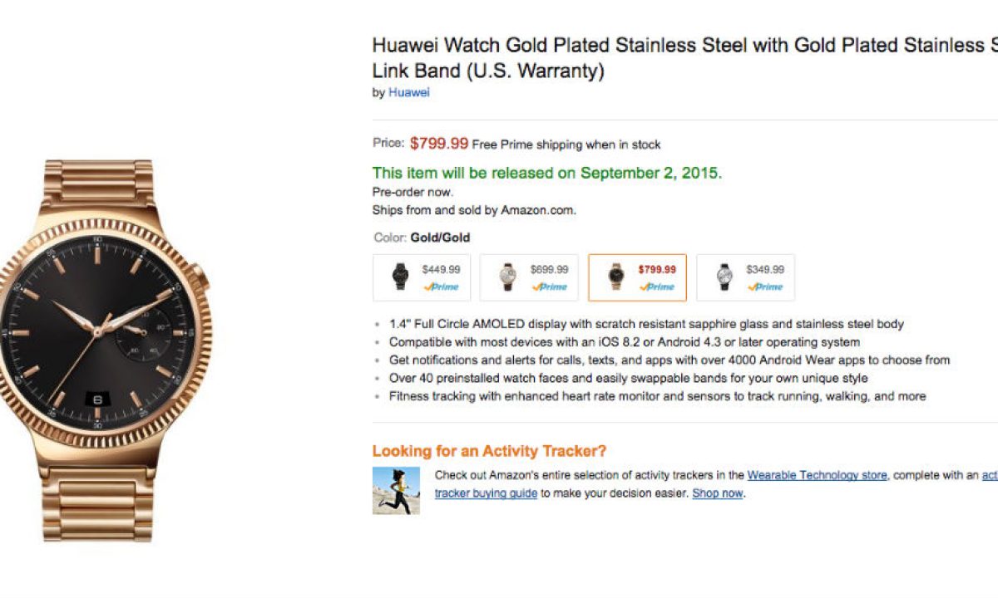
Task: Select the $349.99 color option price
Action: 765,269
